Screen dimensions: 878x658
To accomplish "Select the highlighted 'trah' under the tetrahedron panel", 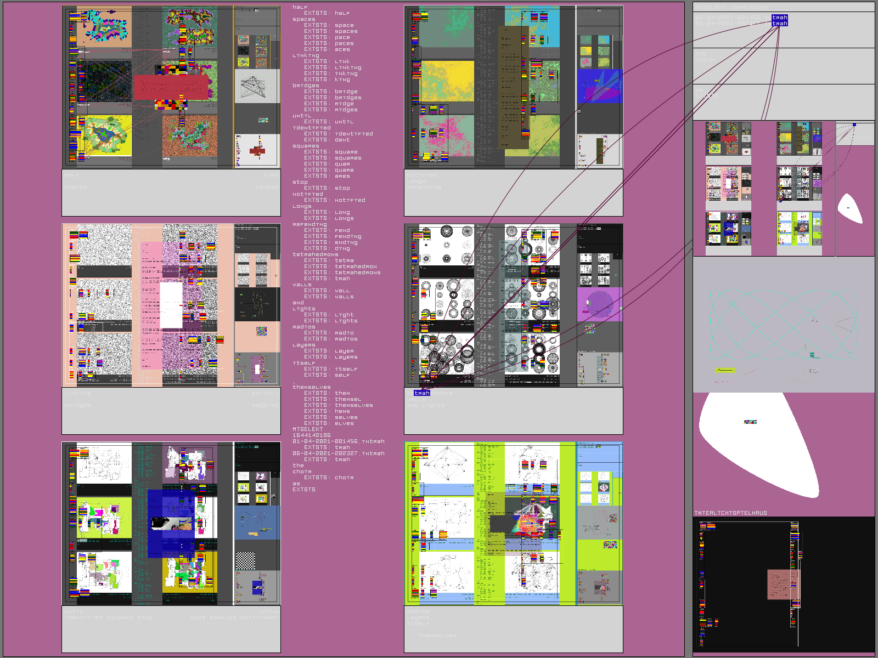I will (x=422, y=393).
